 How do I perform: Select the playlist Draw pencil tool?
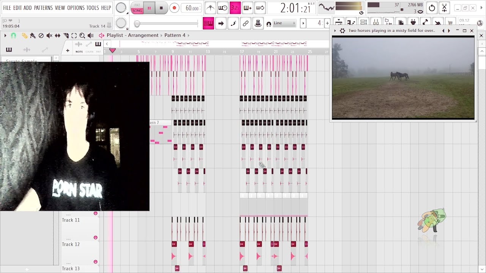pyautogui.click(x=24, y=35)
